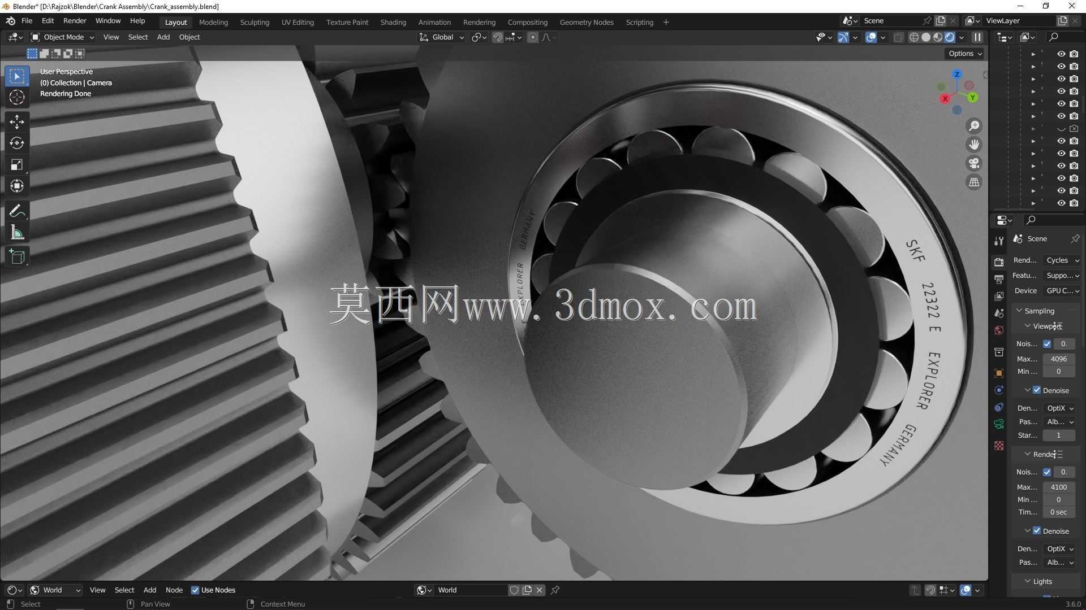This screenshot has height=610, width=1086.
Task: Toggle Viewport Noise Threshold checkbox
Action: click(1047, 344)
